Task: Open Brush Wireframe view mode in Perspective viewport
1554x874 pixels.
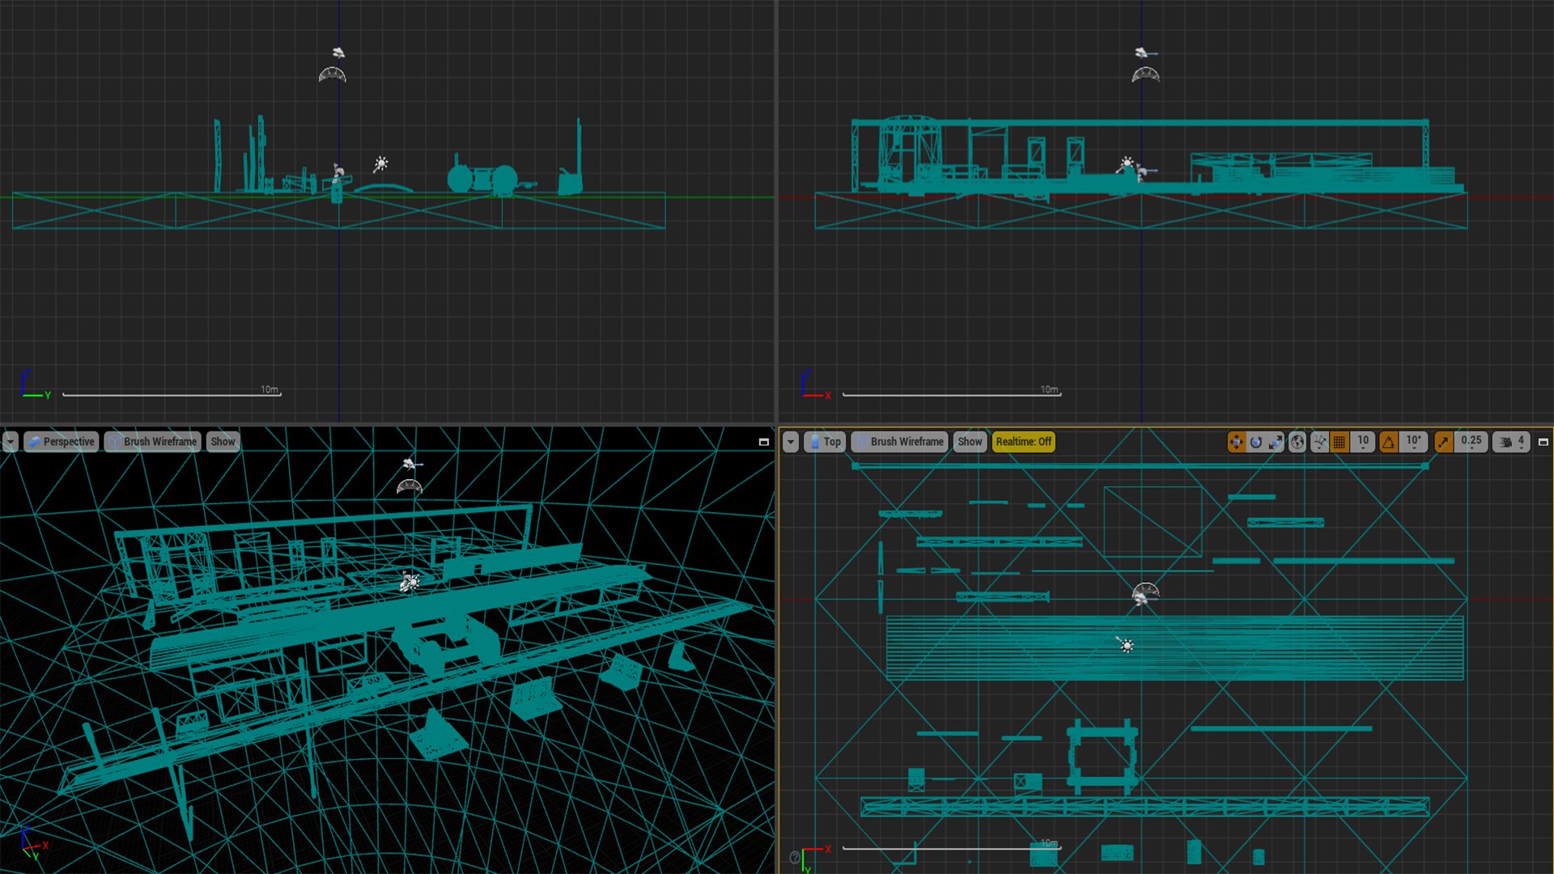Action: pyautogui.click(x=152, y=442)
